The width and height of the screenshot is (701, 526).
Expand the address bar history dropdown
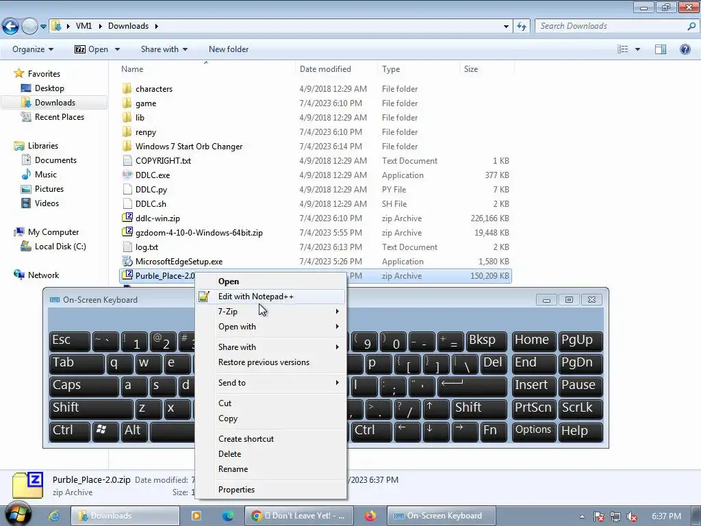click(506, 27)
